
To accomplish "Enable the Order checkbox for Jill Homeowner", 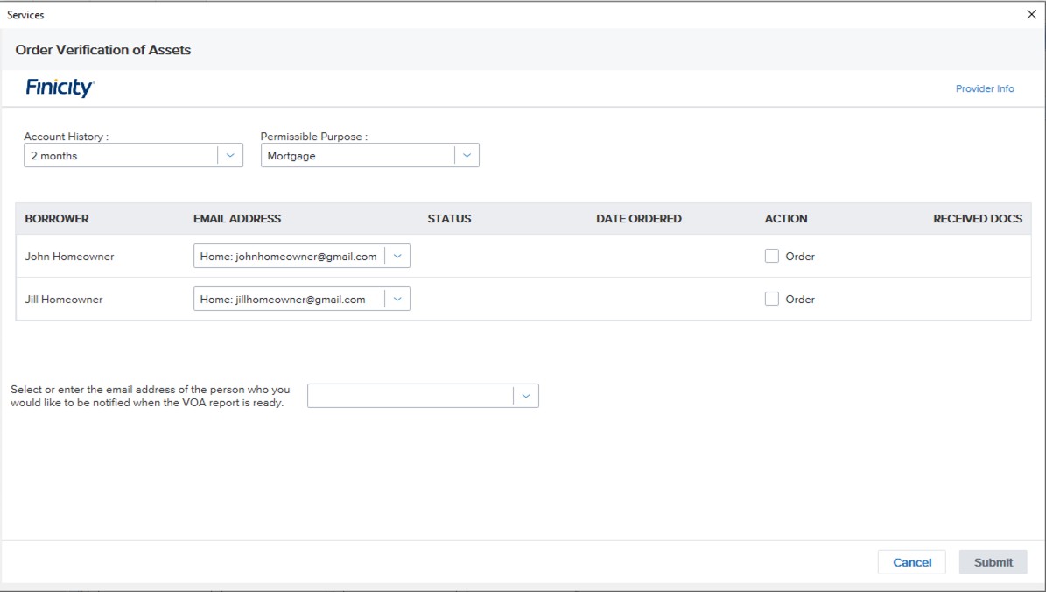I will 772,299.
